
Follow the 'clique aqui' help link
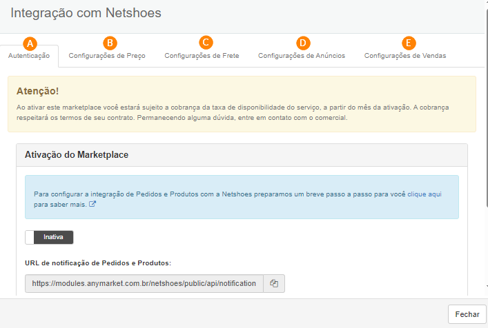pyautogui.click(x=424, y=194)
